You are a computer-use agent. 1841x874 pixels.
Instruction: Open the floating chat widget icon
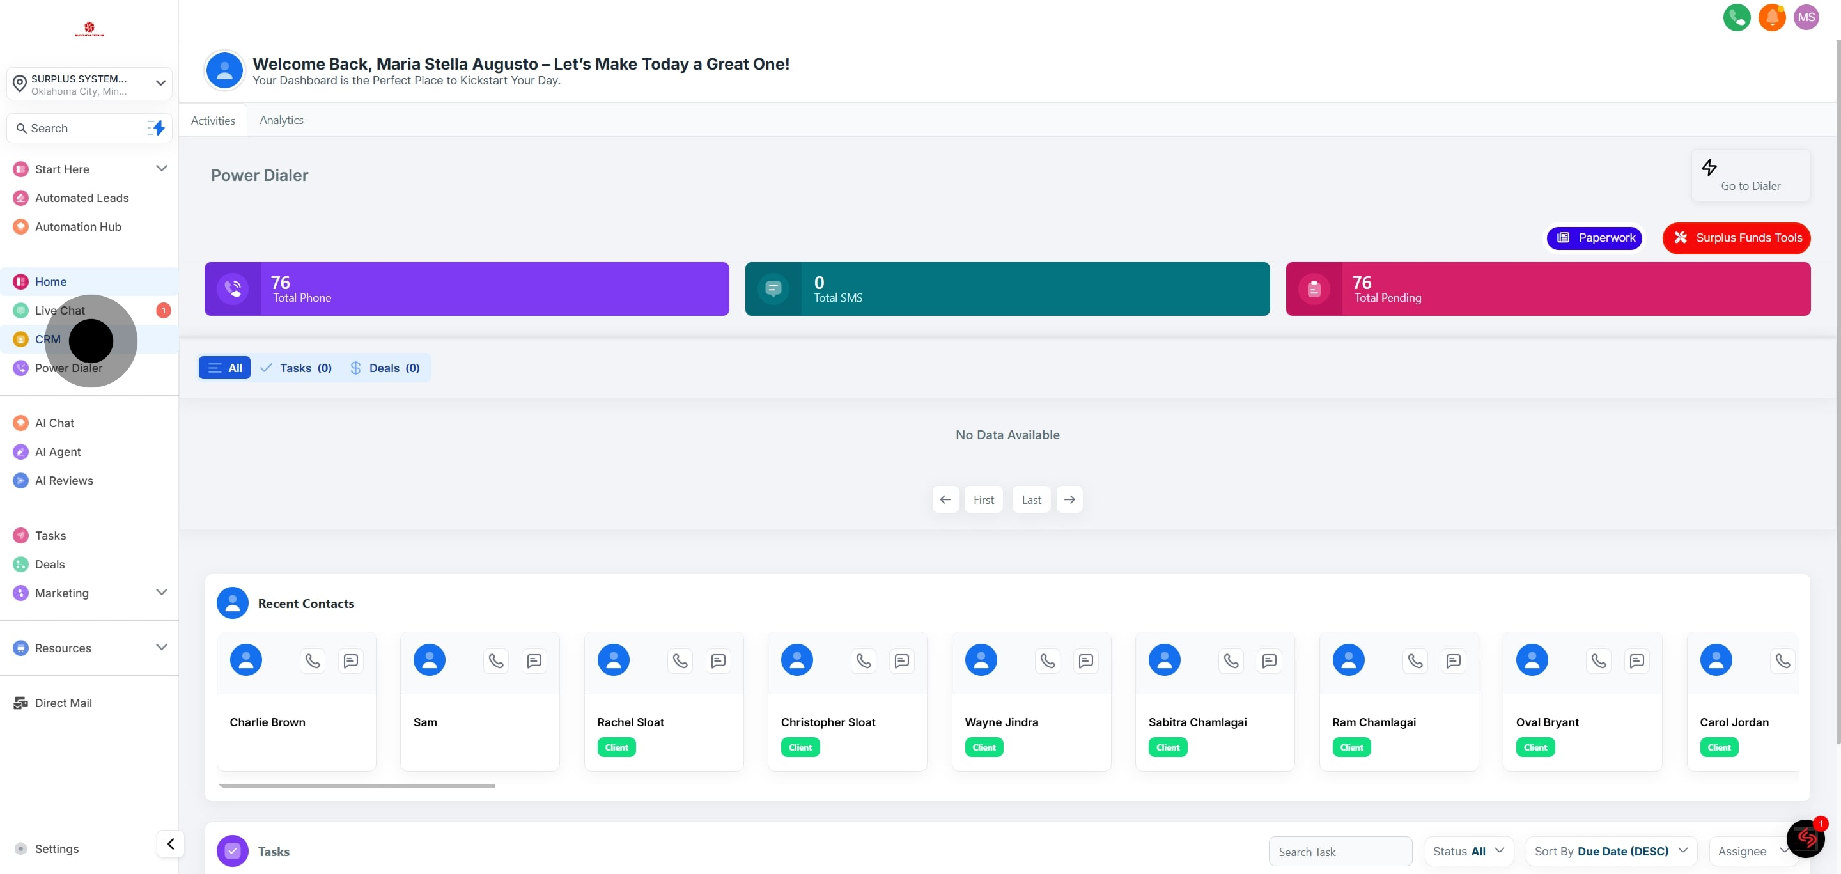click(x=1805, y=838)
